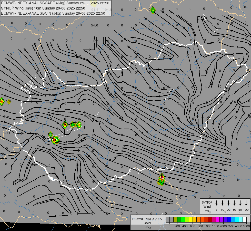Click the 262 value in the southwest
This screenshot has height=231, width=251.
point(35,165)
